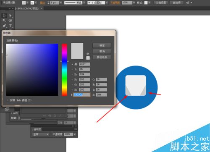
Task: Open the brush definition dropdown
Action: pyautogui.click(x=107, y=3)
